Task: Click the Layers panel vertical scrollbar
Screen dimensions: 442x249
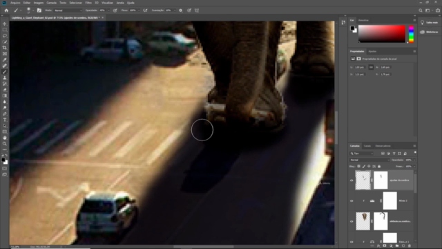Action: [x=415, y=183]
